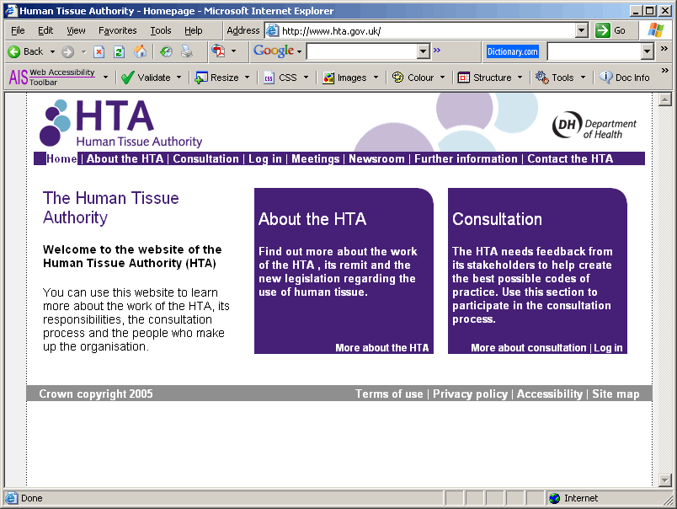Open the Dictionary.com search box dropdown
Image resolution: width=677 pixels, height=509 pixels.
[647, 52]
